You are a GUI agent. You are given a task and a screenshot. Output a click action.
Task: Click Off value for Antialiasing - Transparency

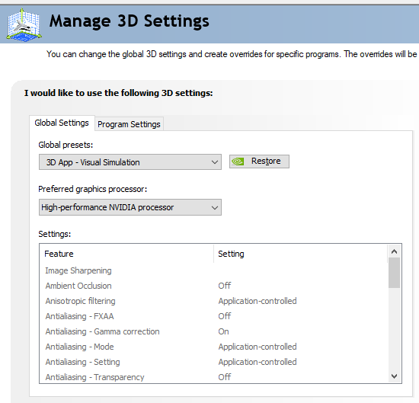coord(225,377)
